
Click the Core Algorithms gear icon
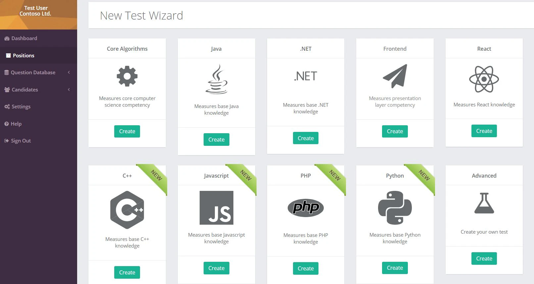tap(127, 77)
